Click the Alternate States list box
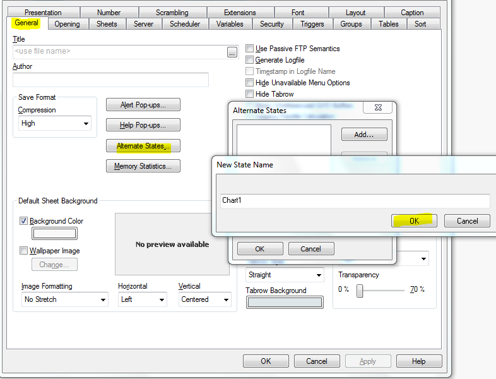Image resolution: width=496 pixels, height=379 pixels. click(x=284, y=140)
